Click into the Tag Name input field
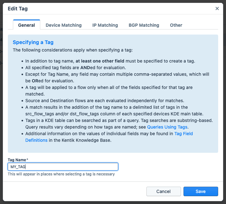 point(63,166)
